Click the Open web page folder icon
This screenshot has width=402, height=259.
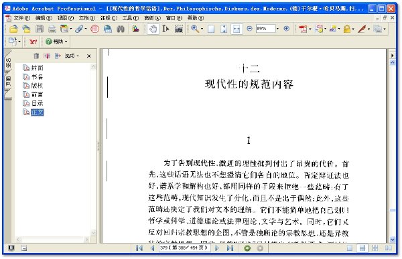(26, 29)
